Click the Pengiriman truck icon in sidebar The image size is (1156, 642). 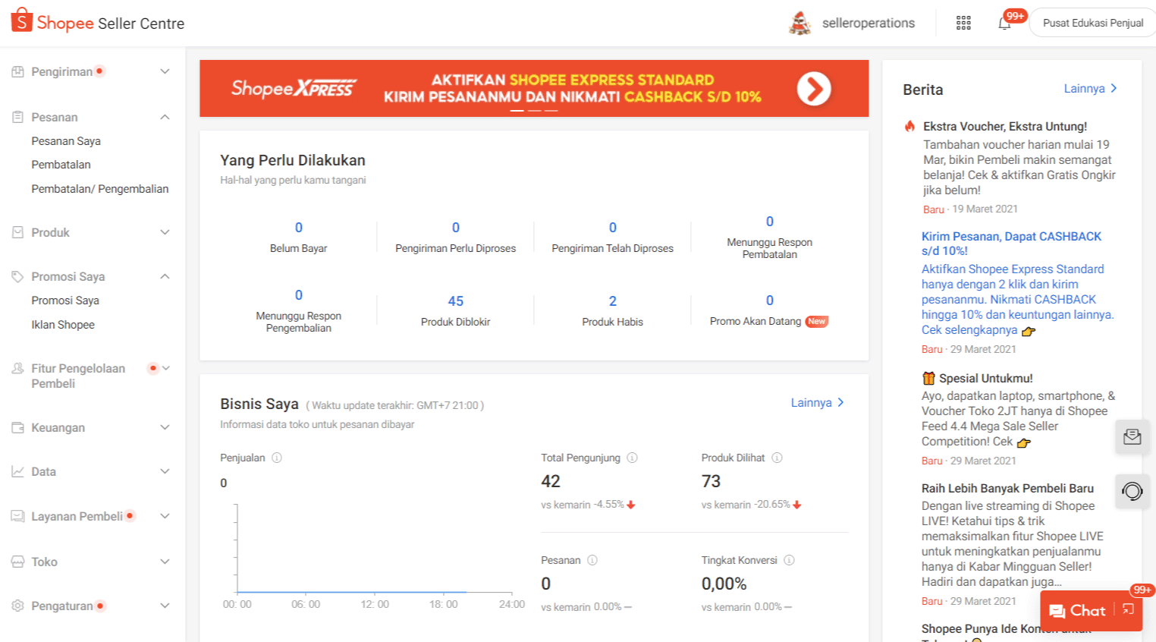(x=17, y=71)
